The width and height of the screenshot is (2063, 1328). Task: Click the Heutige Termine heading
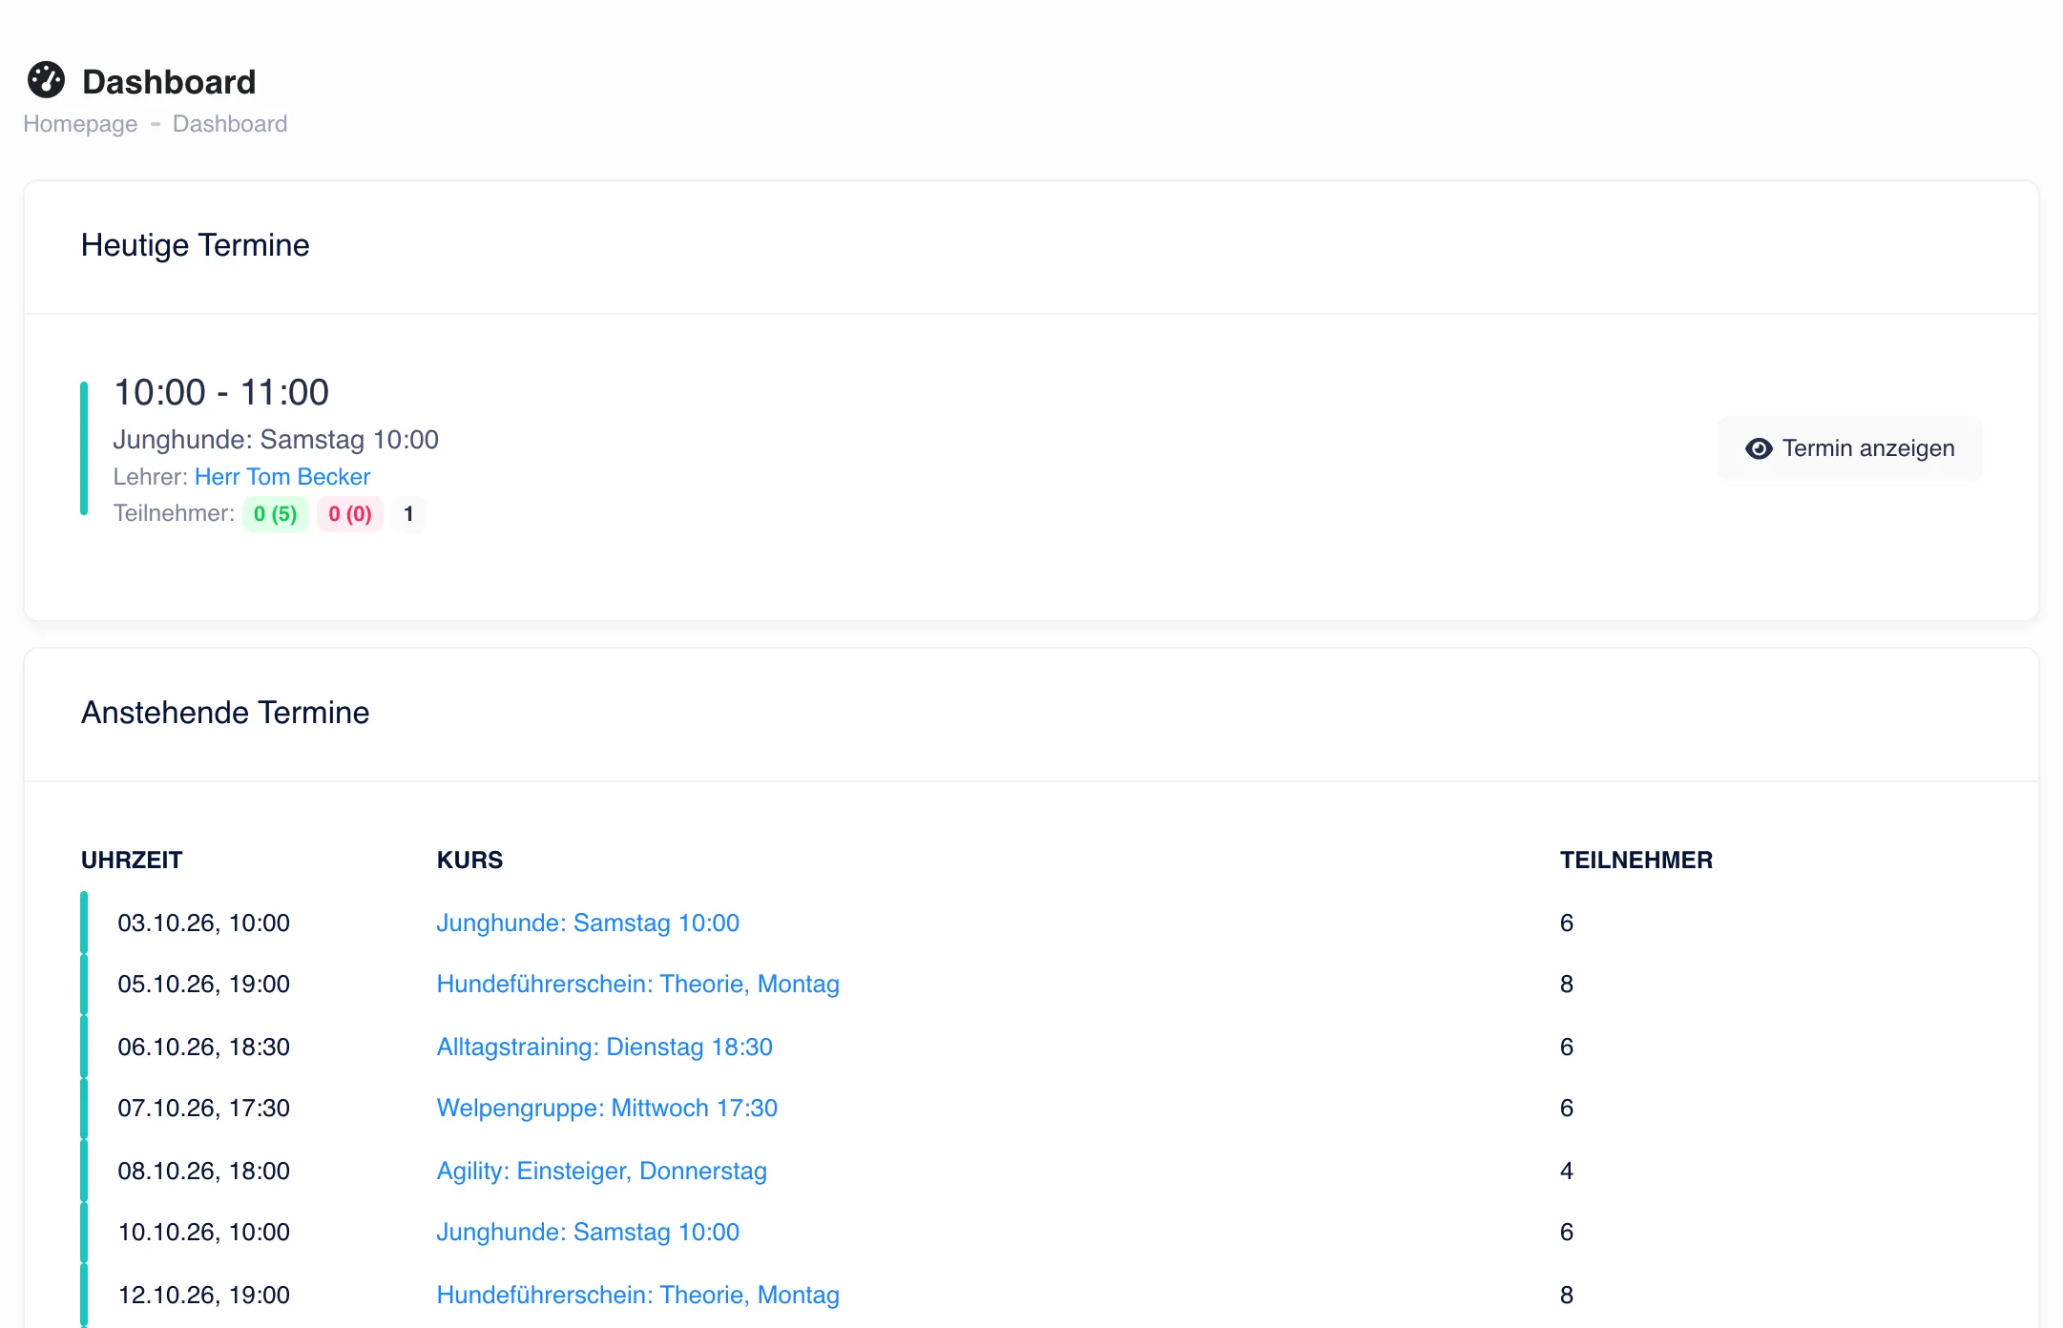(196, 245)
